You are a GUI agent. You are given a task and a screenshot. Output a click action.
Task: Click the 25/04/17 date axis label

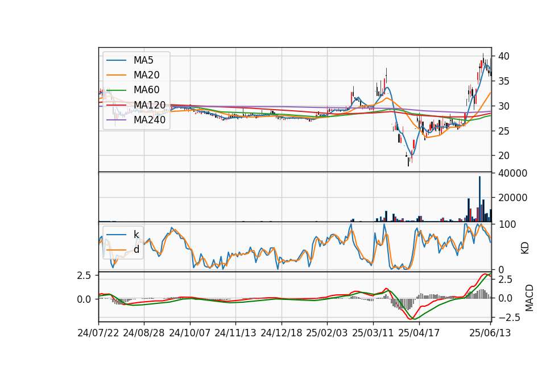coord(419,333)
